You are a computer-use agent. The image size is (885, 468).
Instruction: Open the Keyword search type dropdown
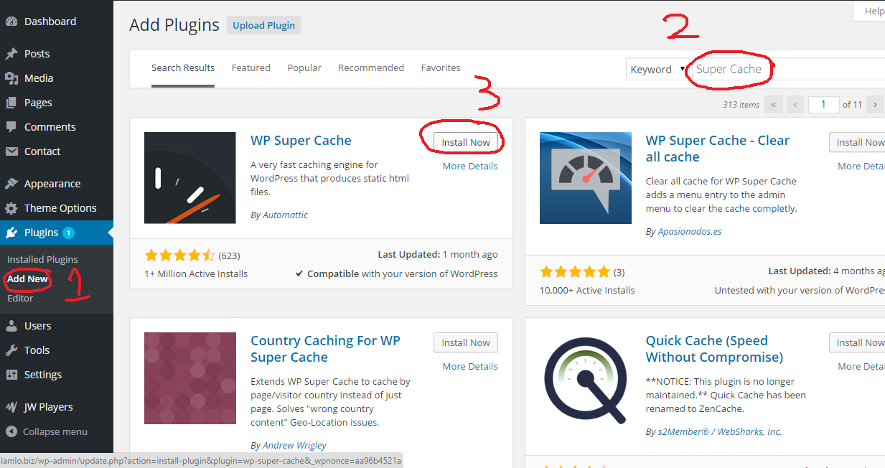point(657,70)
